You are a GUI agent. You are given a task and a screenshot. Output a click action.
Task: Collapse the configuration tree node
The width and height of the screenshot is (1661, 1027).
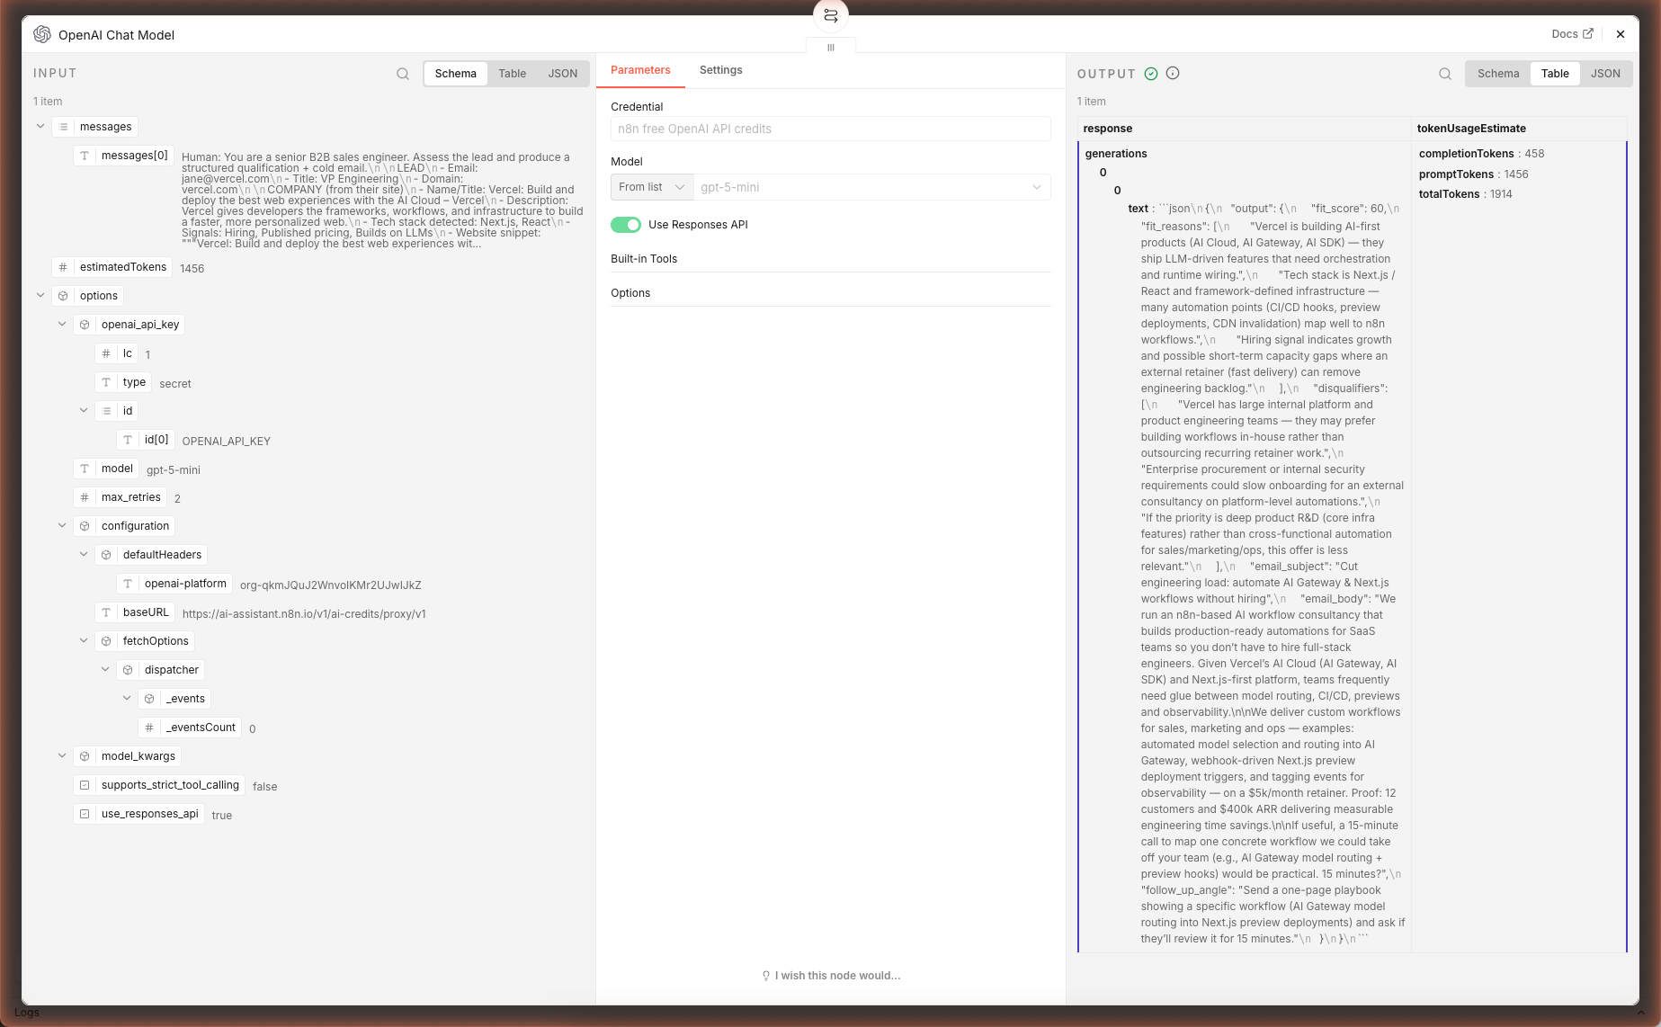(62, 526)
